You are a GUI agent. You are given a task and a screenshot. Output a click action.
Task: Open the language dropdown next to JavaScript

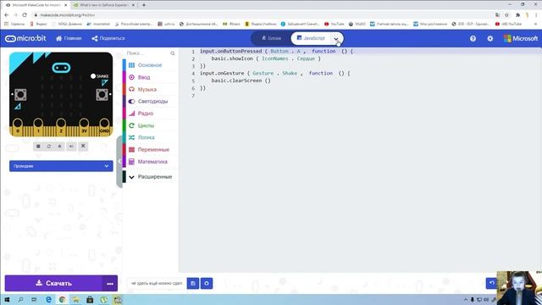pyautogui.click(x=336, y=39)
